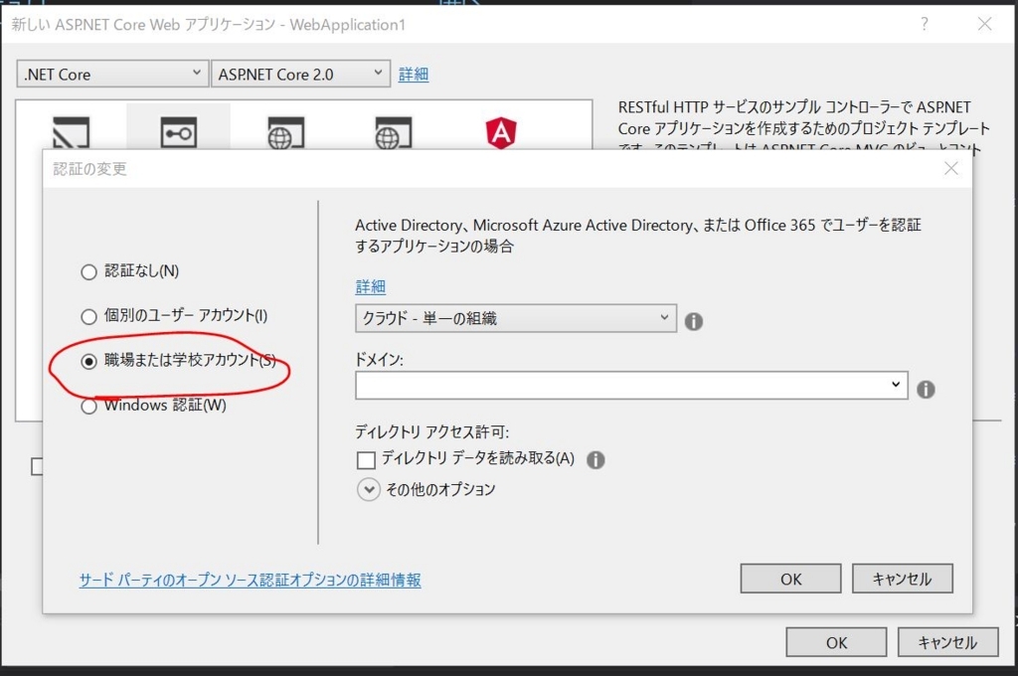Open help with the ? button
Screen dimensions: 1018x676
point(924,24)
